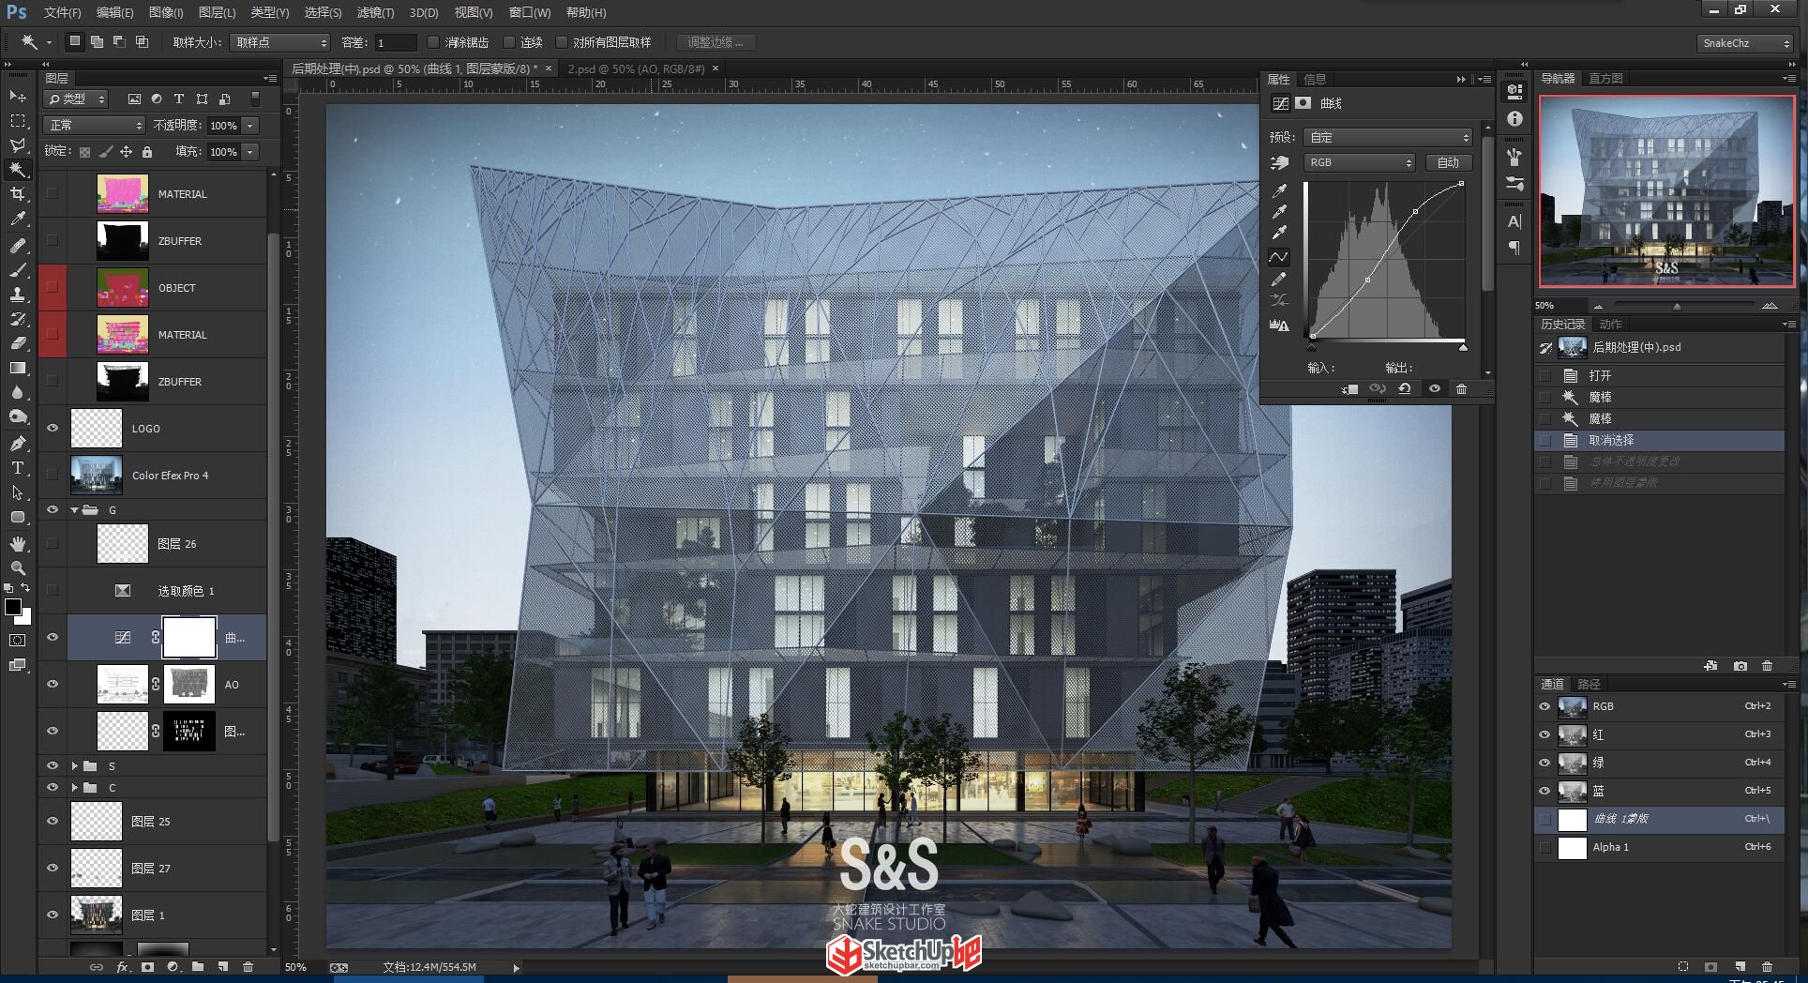Expand the S layer group
Screen dimensions: 1808x983
coord(74,766)
